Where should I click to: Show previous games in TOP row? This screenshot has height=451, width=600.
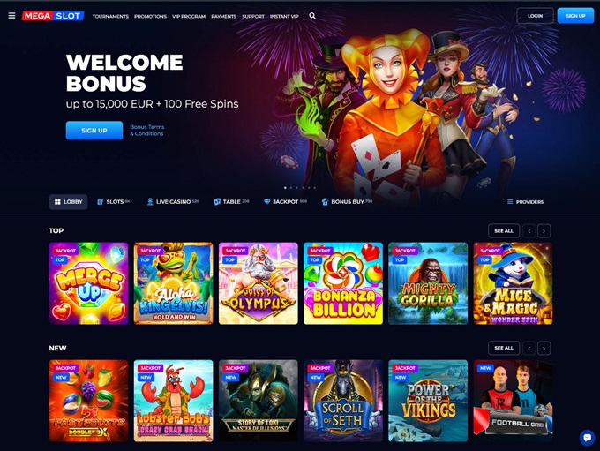(529, 231)
